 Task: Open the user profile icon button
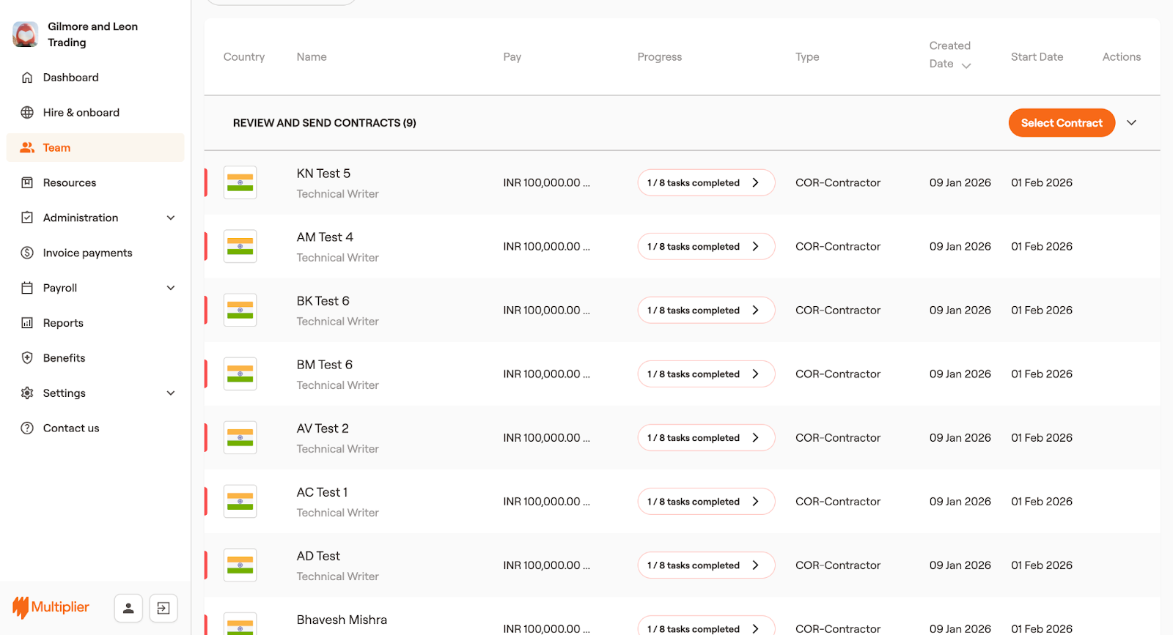128,608
